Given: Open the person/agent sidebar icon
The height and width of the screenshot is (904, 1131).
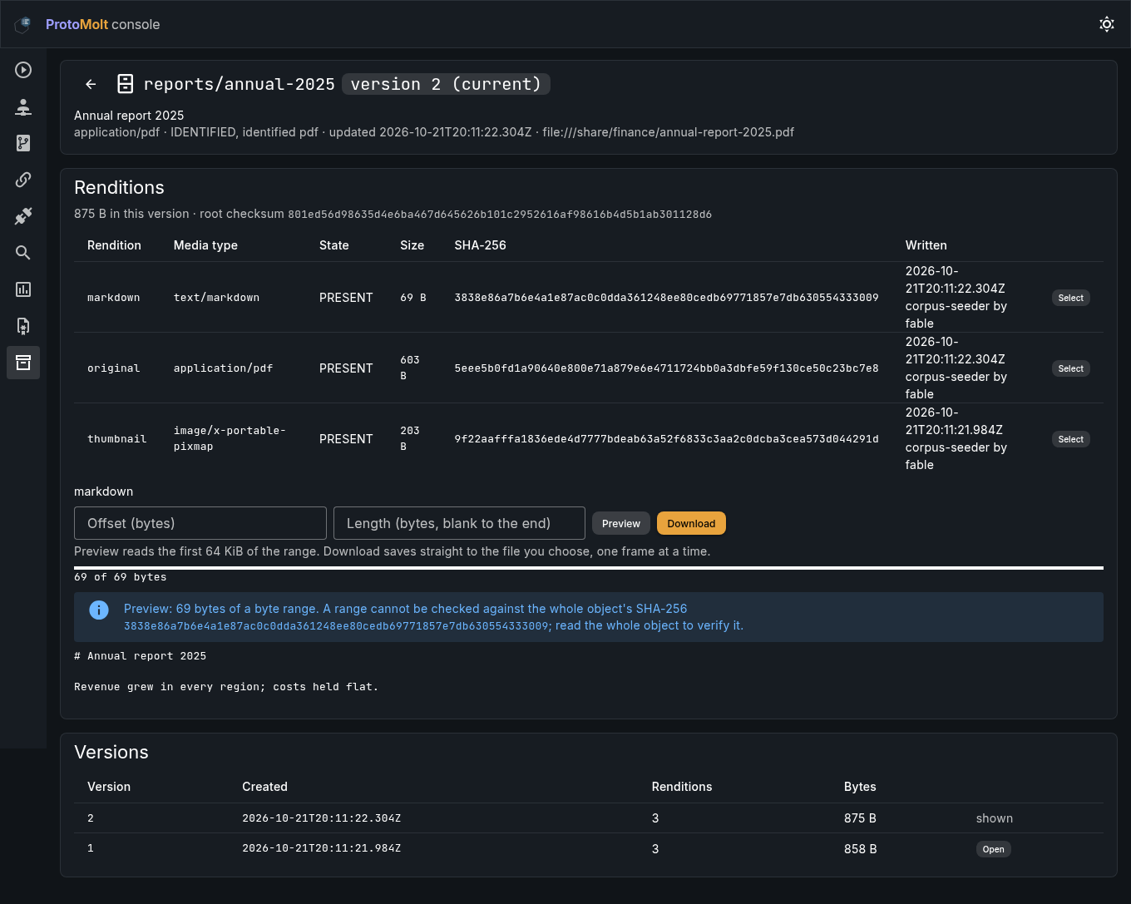Looking at the screenshot, I should (x=23, y=106).
